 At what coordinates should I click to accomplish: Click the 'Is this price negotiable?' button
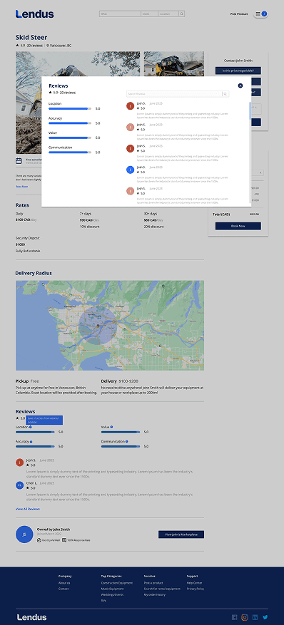(x=238, y=71)
